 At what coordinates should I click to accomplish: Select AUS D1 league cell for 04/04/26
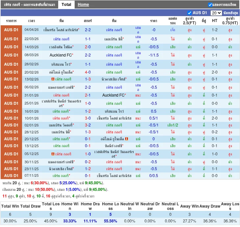11,30
